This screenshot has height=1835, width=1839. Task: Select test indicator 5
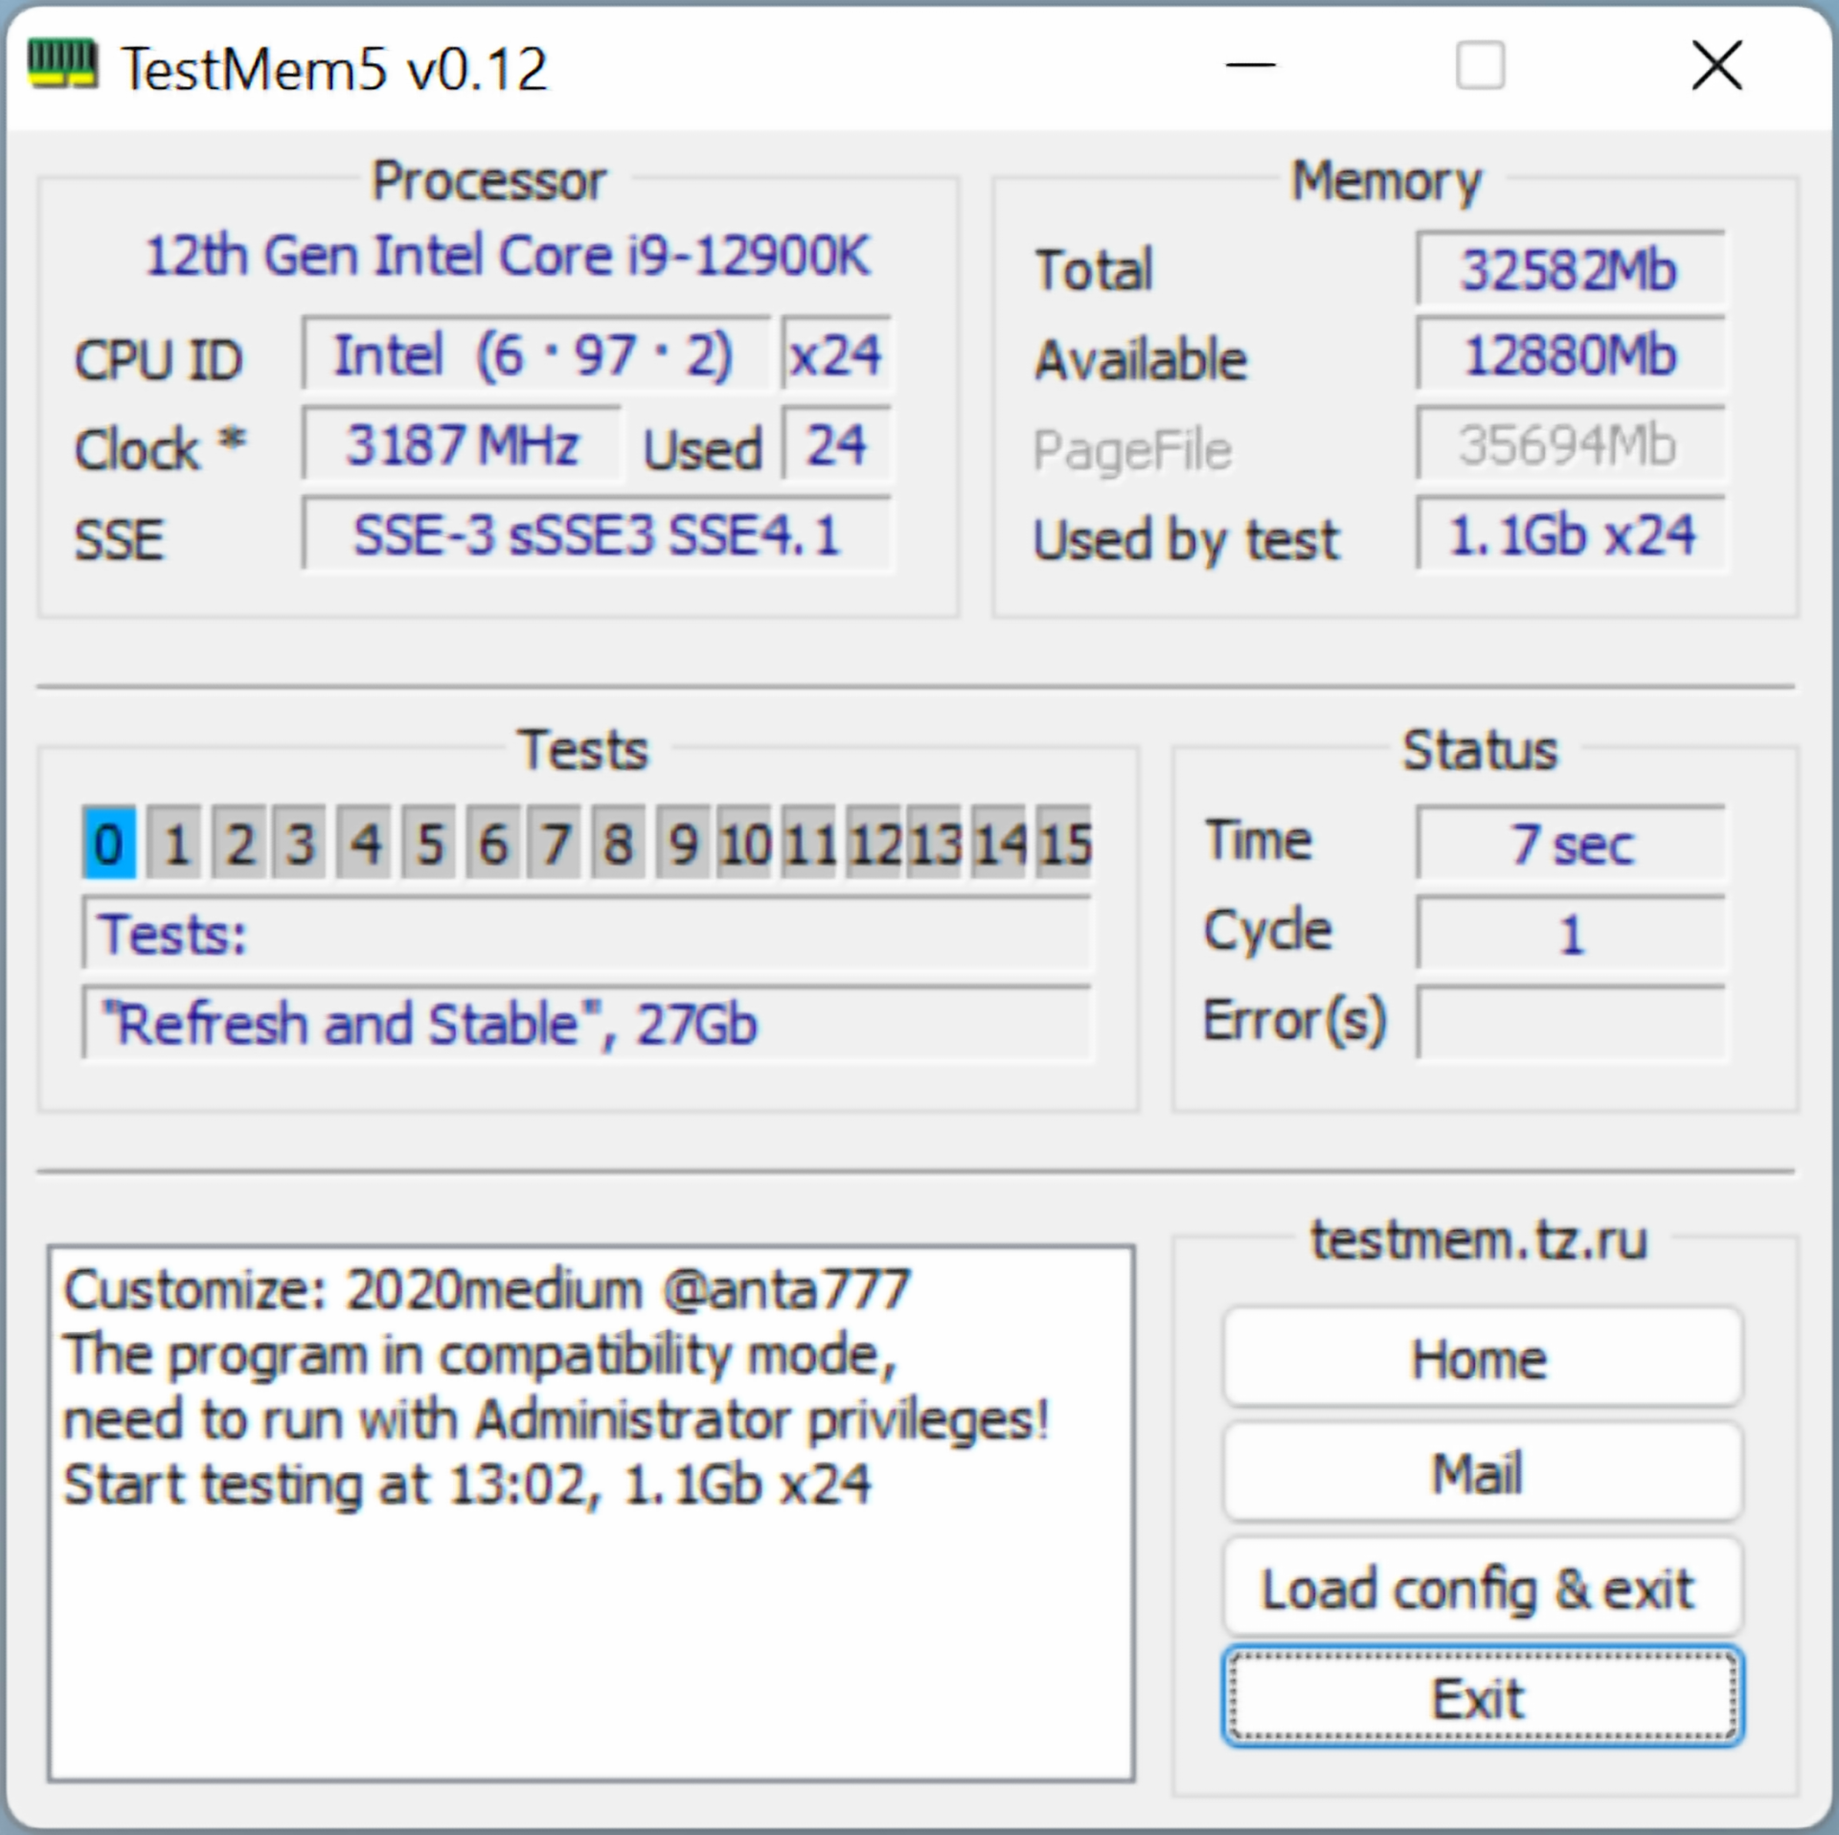pos(430,843)
